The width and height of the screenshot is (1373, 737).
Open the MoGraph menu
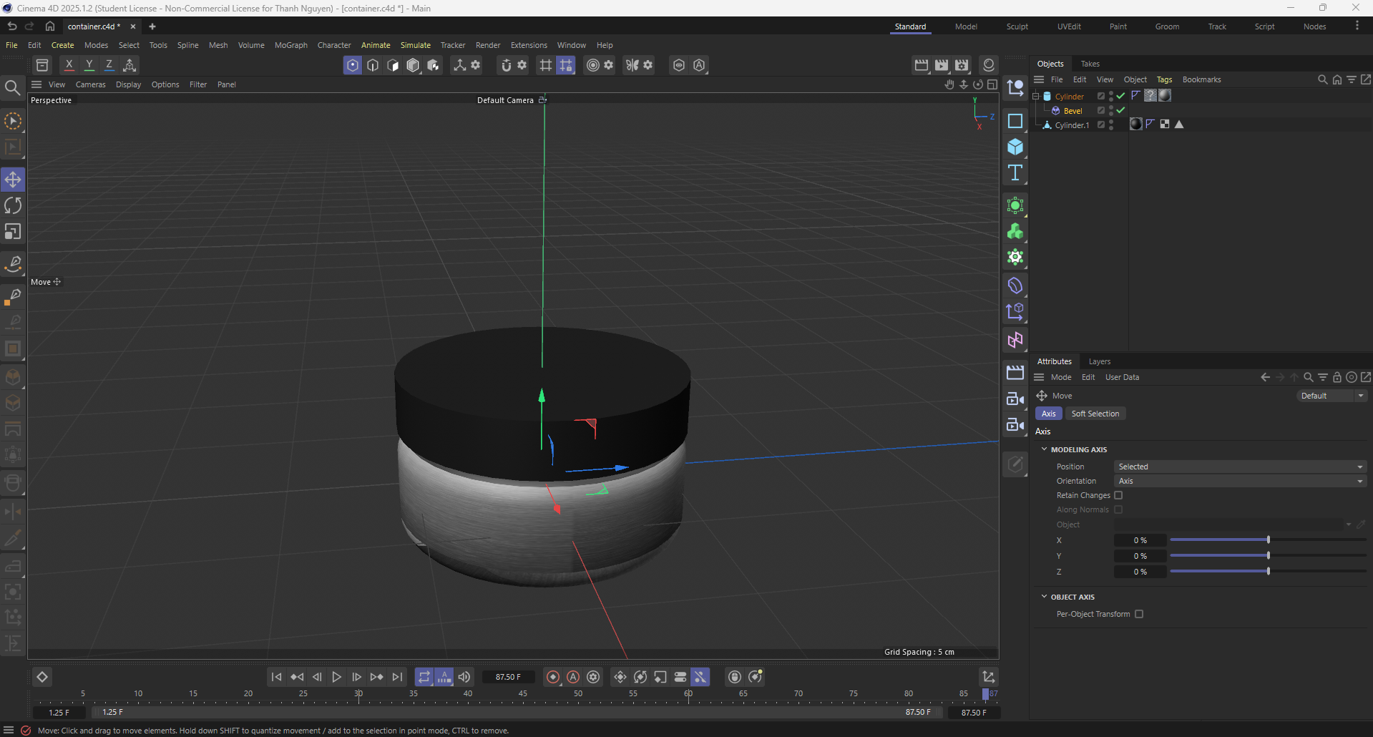pos(290,45)
